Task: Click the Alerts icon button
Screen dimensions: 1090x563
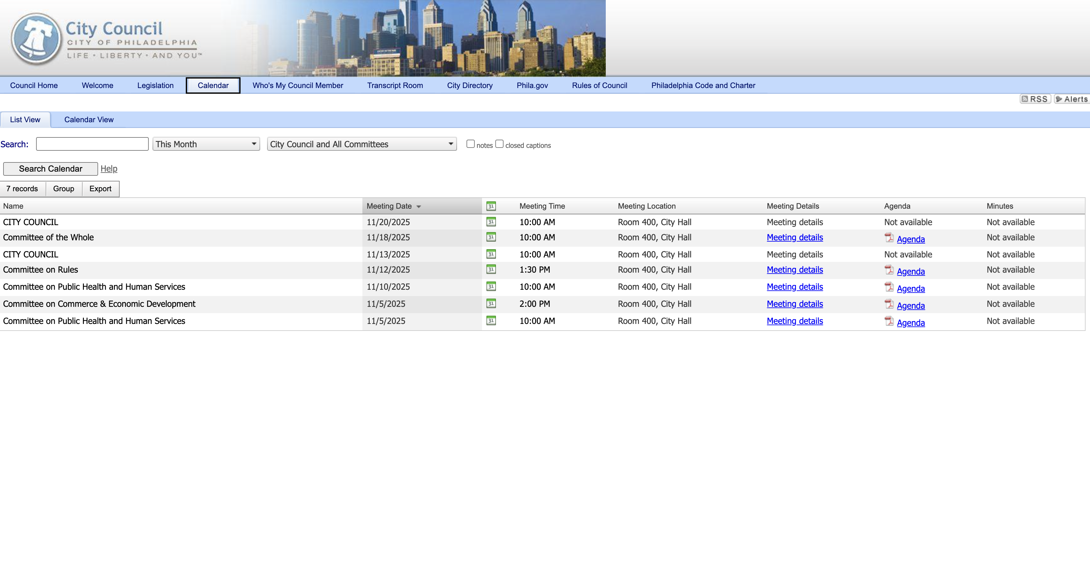Action: tap(1071, 99)
